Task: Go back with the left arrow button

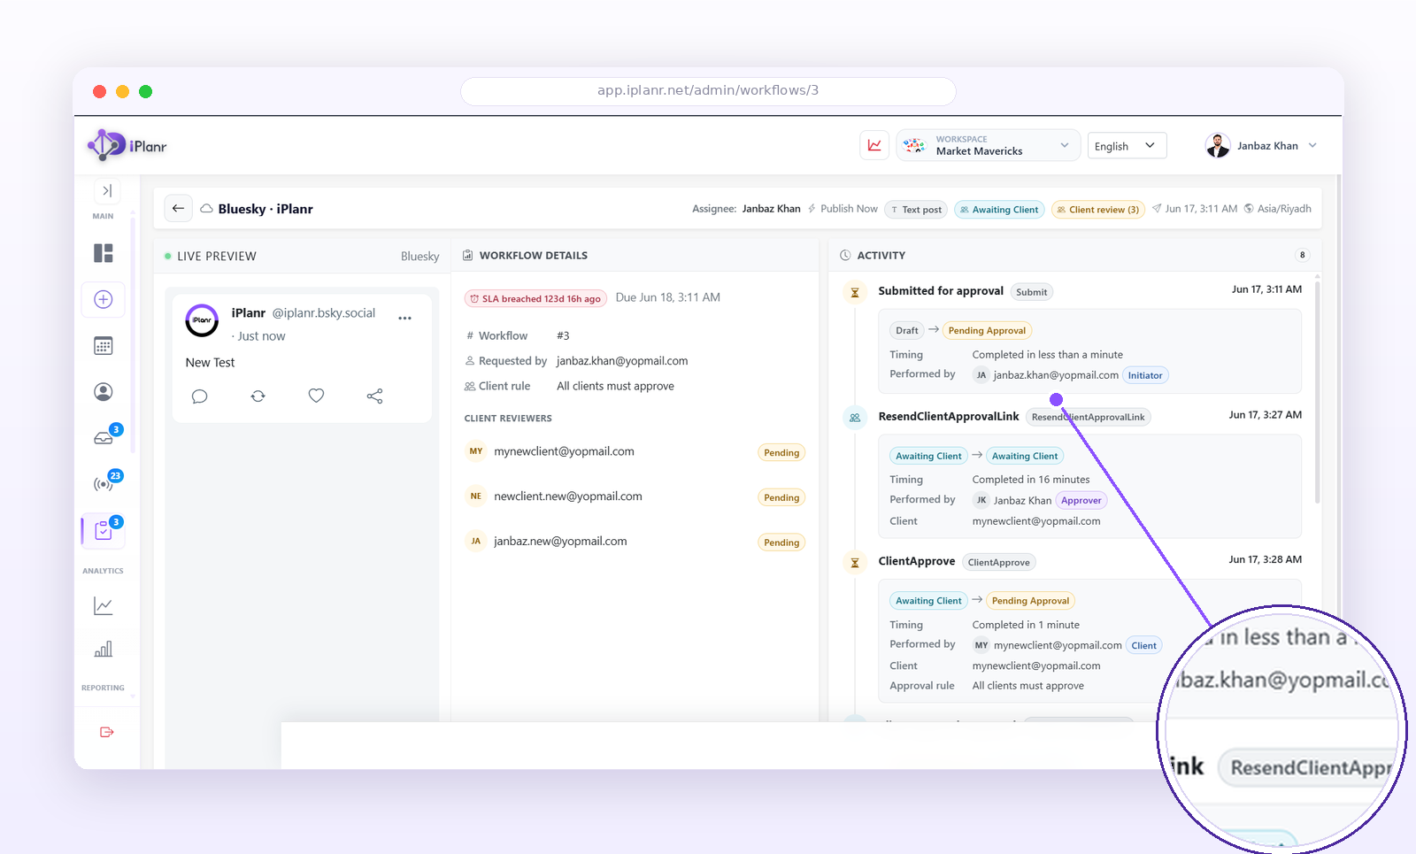Action: pyautogui.click(x=178, y=209)
